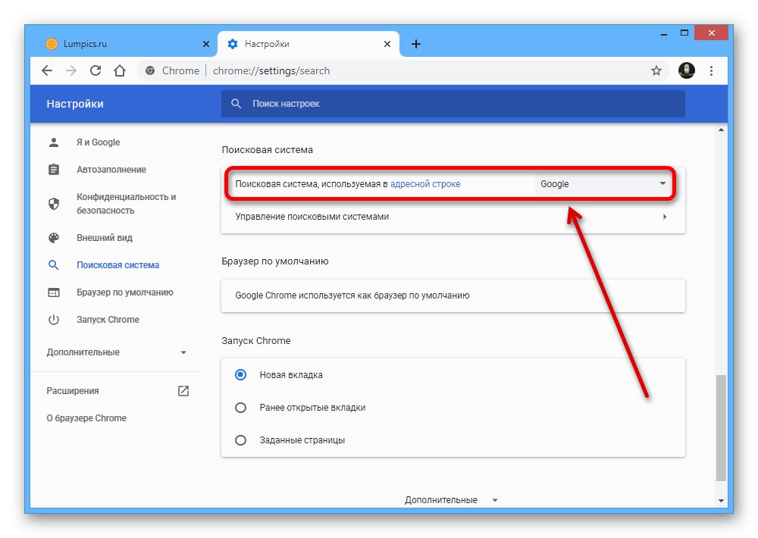Screen dimensions: 758x538
Task: Click the scrollbar up arrow
Action: tap(721, 130)
